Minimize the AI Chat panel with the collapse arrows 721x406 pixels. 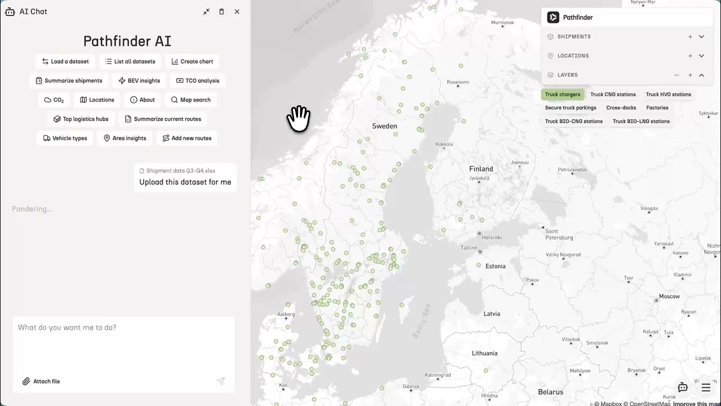pos(206,11)
